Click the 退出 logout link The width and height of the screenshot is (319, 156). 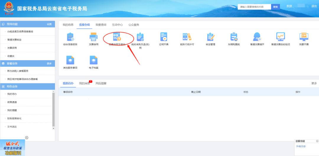click(x=314, y=6)
